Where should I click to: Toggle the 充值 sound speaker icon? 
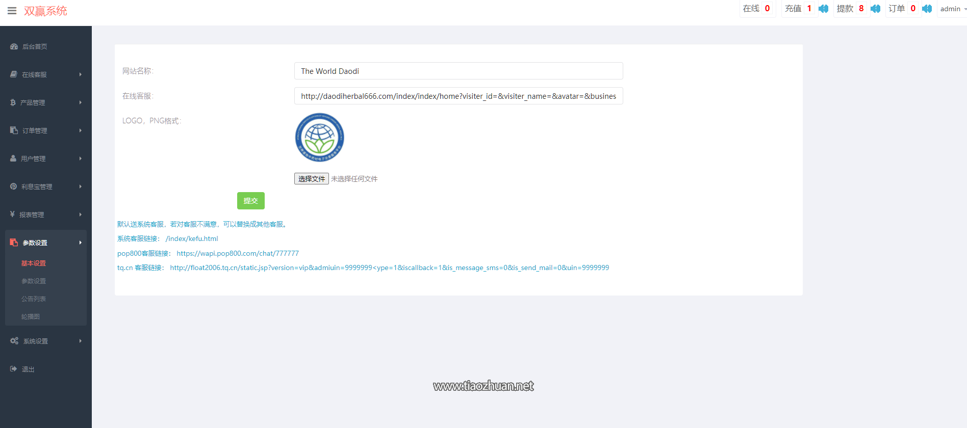click(823, 9)
